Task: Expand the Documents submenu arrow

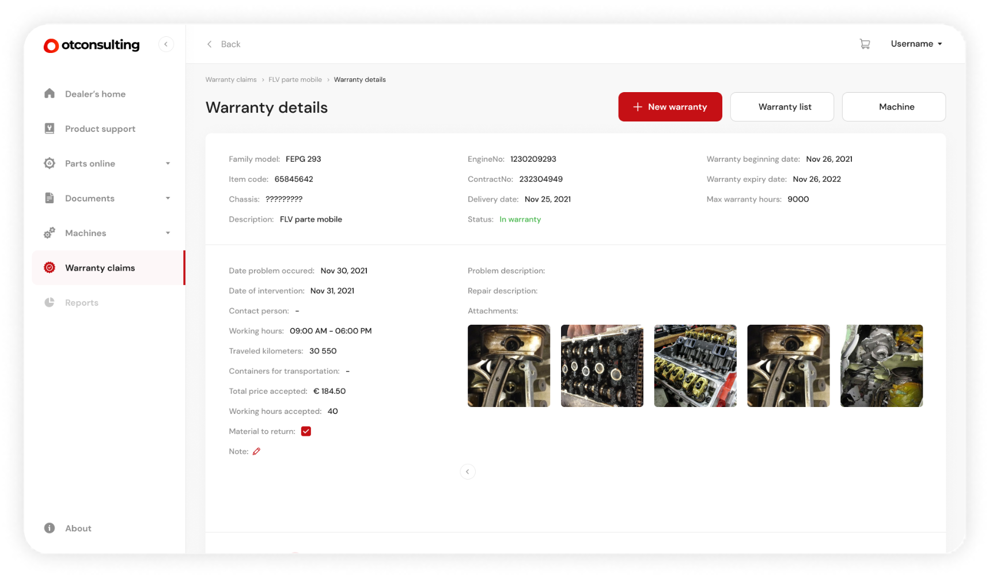Action: tap(168, 198)
